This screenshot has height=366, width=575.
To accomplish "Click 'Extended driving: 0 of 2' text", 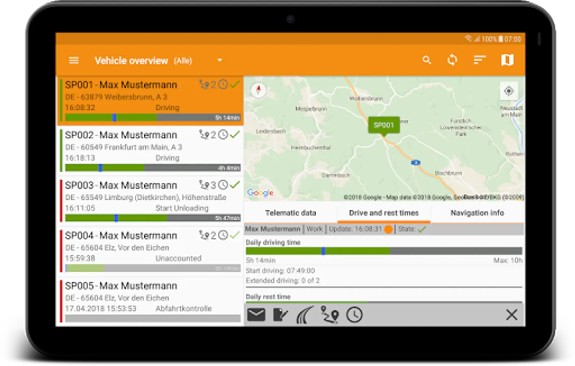I will click(282, 281).
